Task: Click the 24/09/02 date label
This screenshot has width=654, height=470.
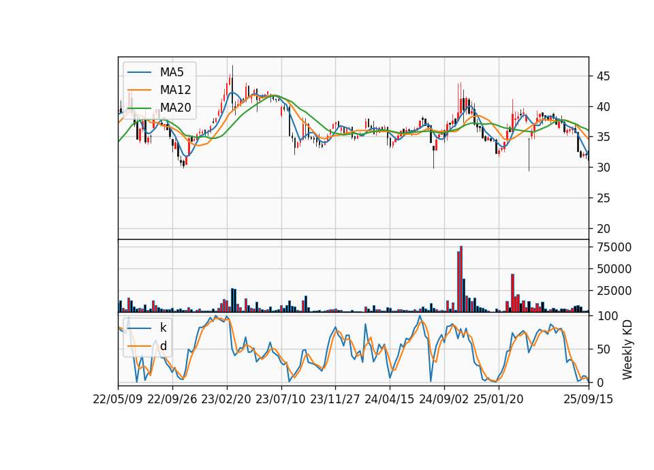Action: coord(443,399)
